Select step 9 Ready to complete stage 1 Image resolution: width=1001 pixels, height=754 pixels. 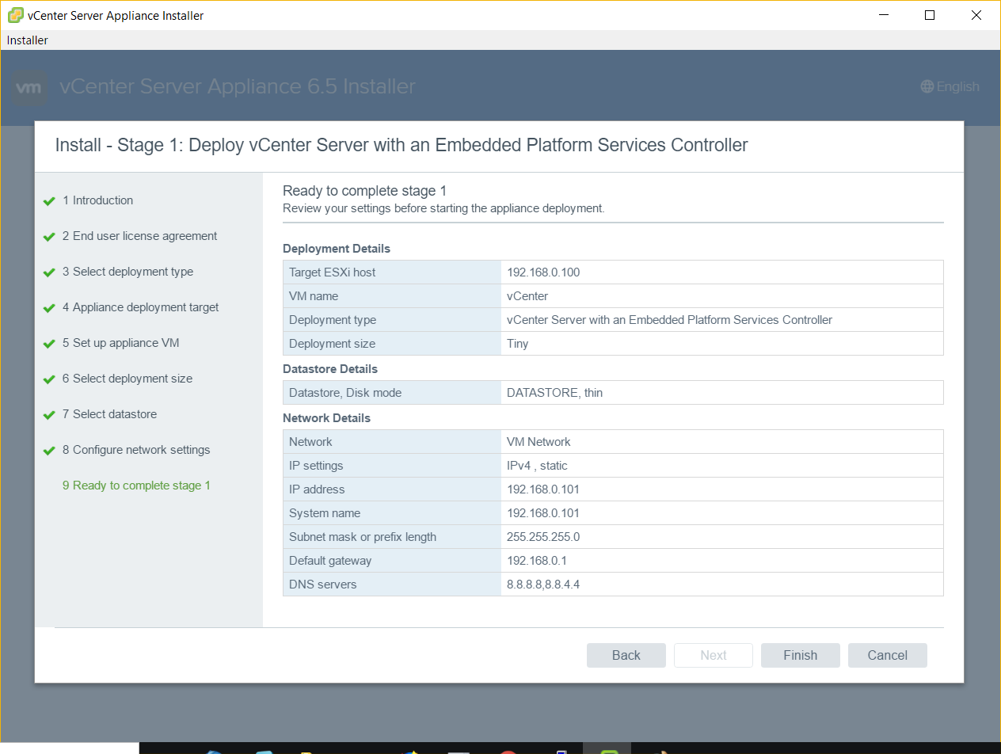coord(137,486)
